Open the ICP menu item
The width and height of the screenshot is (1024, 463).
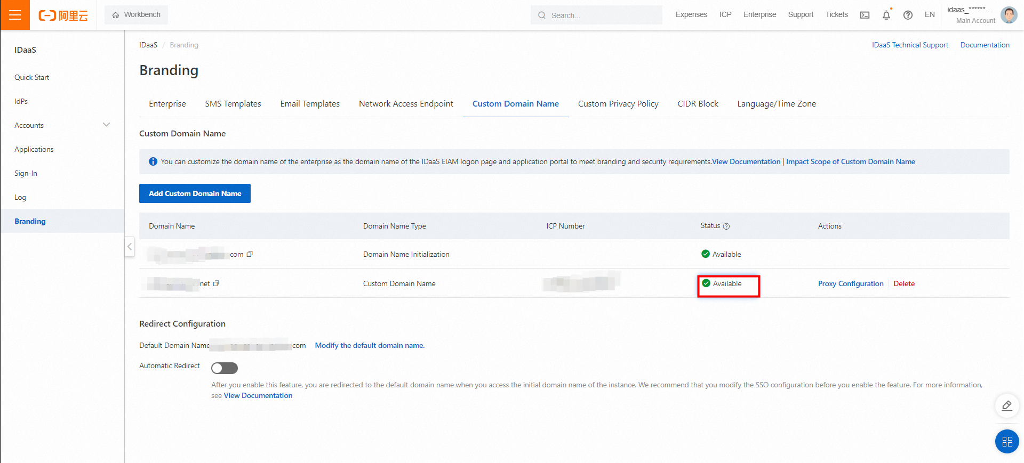click(725, 14)
